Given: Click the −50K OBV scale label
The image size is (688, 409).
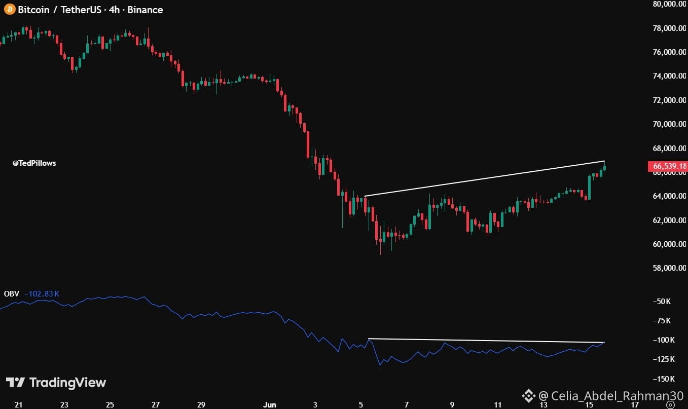Looking at the screenshot, I should (661, 302).
